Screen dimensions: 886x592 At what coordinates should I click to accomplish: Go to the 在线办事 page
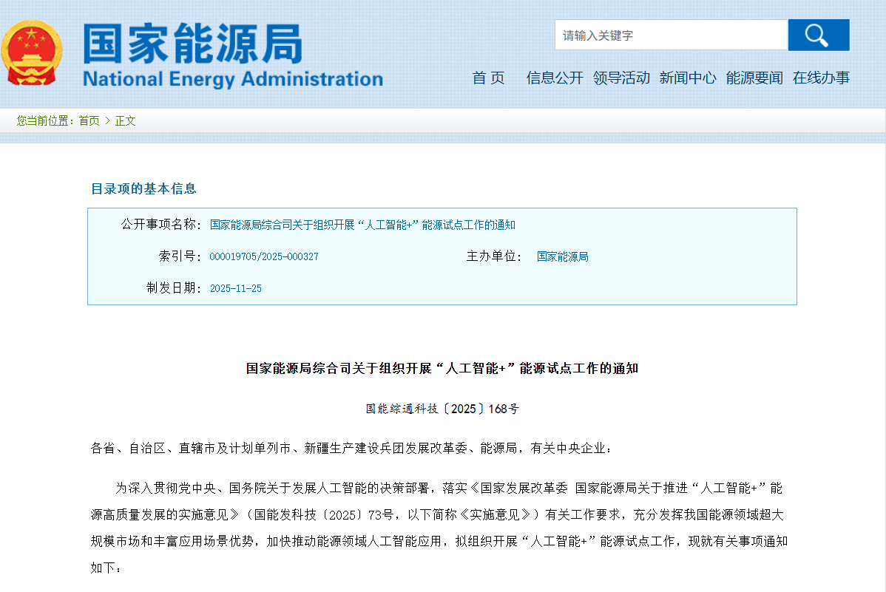click(x=821, y=78)
